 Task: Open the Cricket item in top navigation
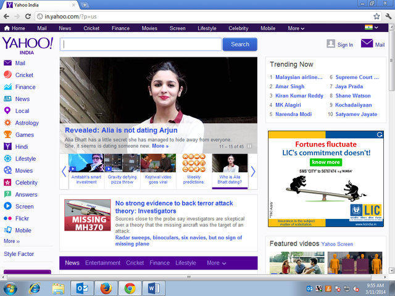coord(91,28)
